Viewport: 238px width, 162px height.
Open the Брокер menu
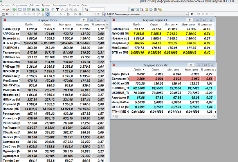[x=46, y=5]
